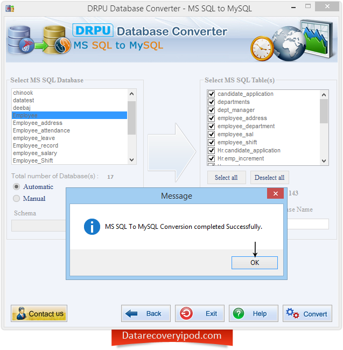
Task: Click the Schema input field
Action: pos(39,226)
